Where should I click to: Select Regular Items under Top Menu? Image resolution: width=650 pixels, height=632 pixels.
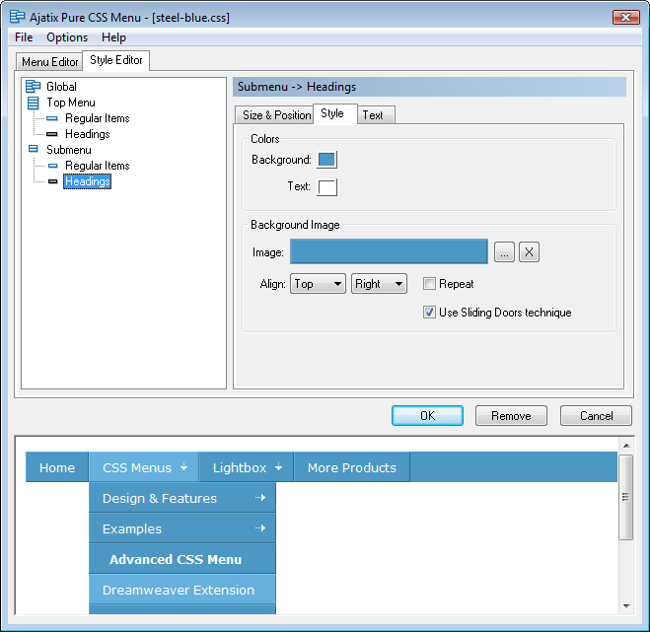[98, 118]
